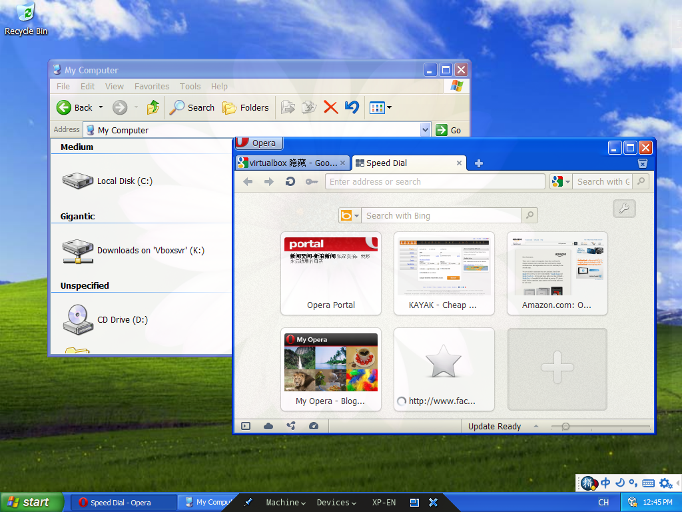Click the Opera Turbo speedometer icon
The image size is (682, 512).
coord(314,426)
